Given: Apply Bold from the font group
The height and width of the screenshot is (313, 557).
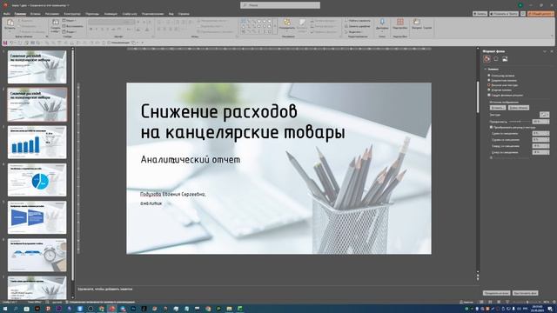Looking at the screenshot, I should [x=91, y=29].
